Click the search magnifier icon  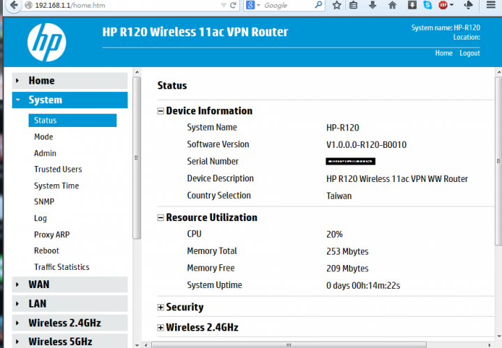click(x=318, y=5)
